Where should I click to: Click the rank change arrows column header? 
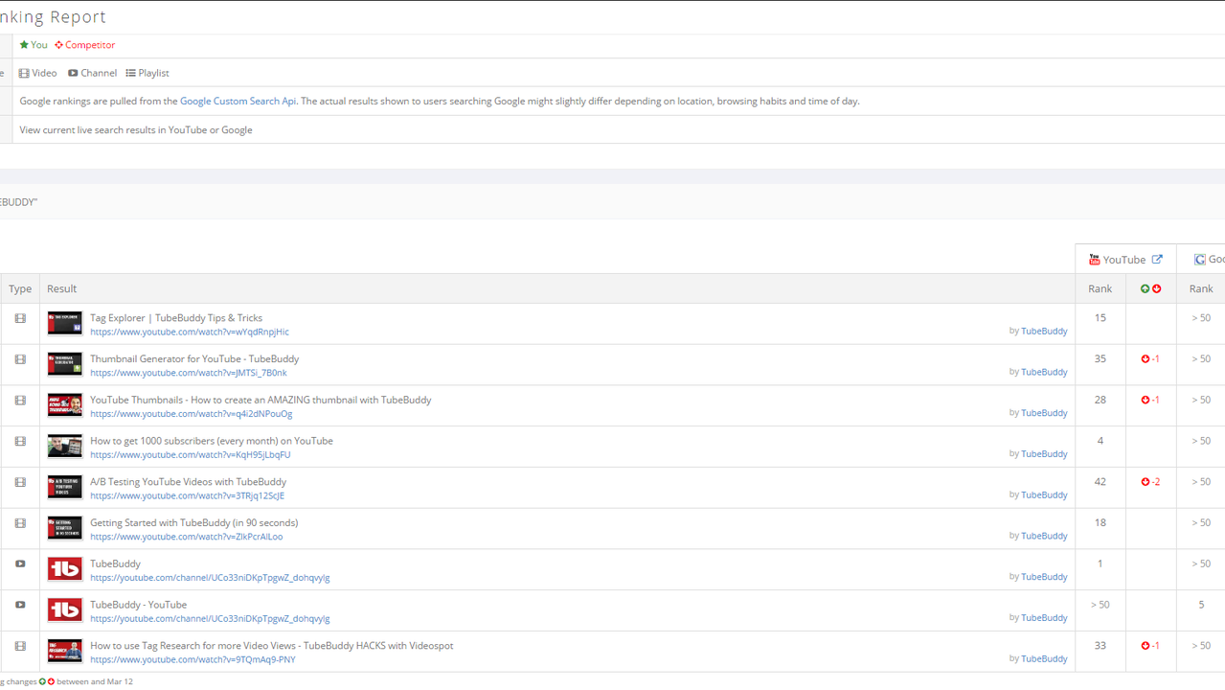[1150, 288]
